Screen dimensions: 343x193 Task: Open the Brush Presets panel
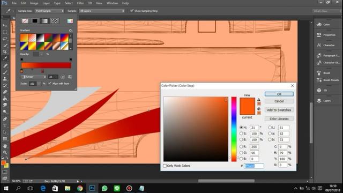[328, 80]
